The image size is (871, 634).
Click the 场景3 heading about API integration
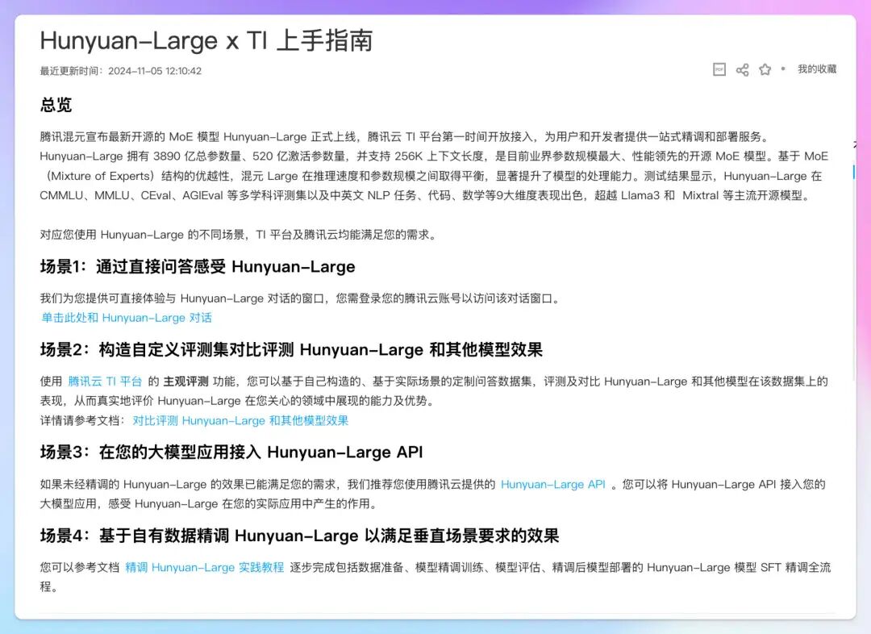(x=231, y=453)
